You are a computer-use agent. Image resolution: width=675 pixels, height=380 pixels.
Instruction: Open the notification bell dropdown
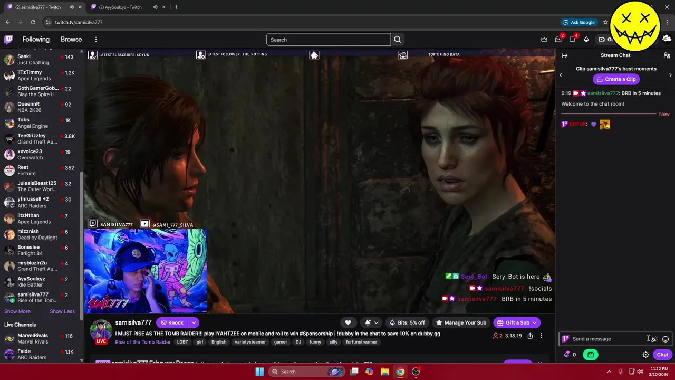pos(371,322)
